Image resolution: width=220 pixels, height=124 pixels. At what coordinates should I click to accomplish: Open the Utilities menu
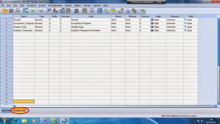(77, 5)
